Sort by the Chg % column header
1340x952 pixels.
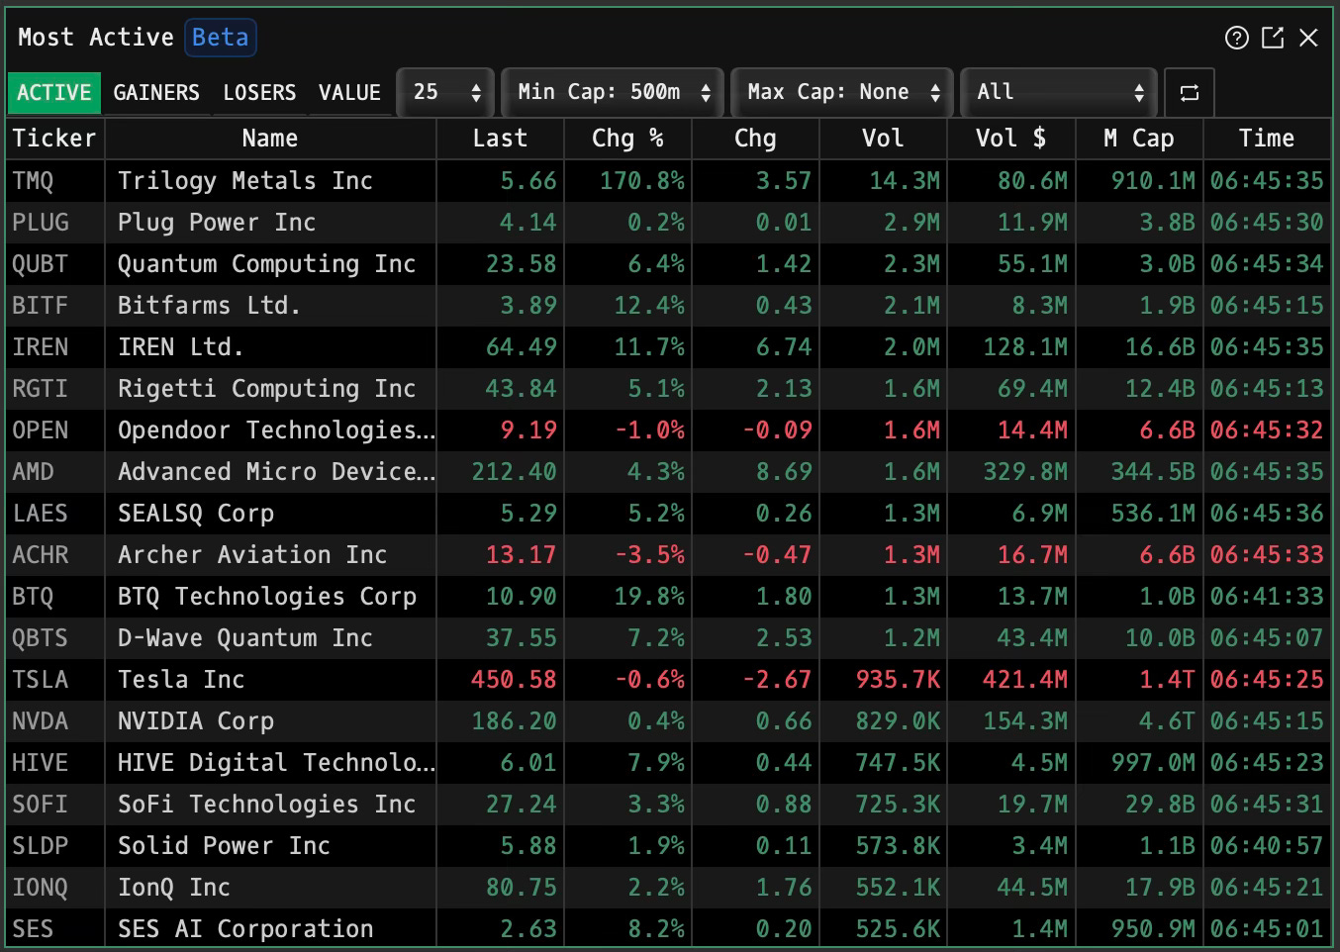click(627, 139)
